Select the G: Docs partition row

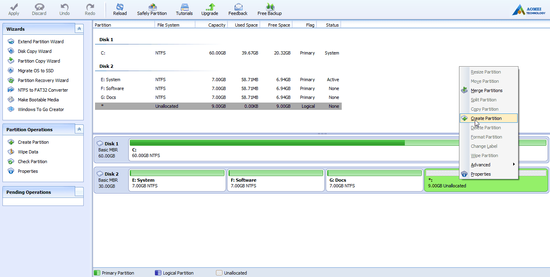point(218,97)
